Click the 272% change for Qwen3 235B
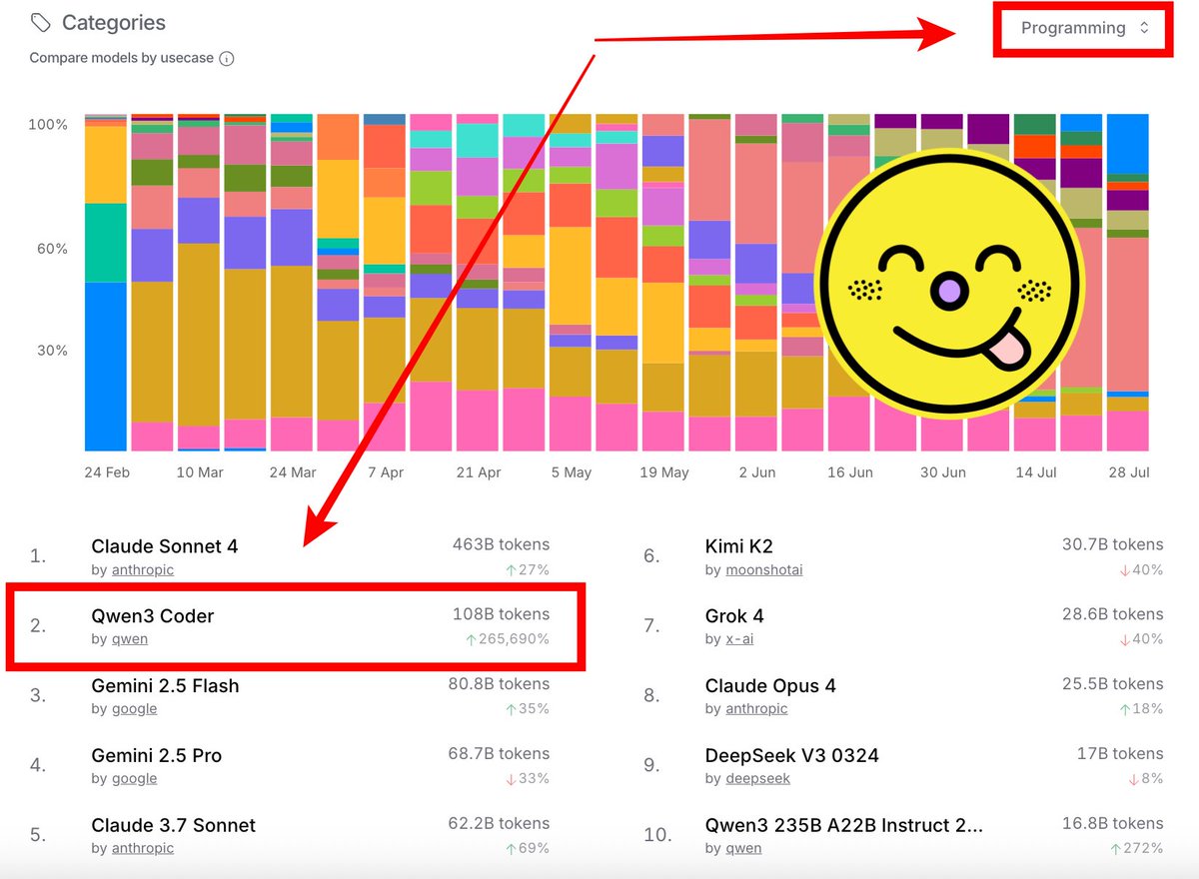The height and width of the screenshot is (879, 1199). tap(1136, 849)
